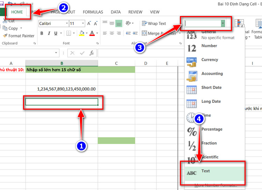Increase font size with large A

click(89, 23)
